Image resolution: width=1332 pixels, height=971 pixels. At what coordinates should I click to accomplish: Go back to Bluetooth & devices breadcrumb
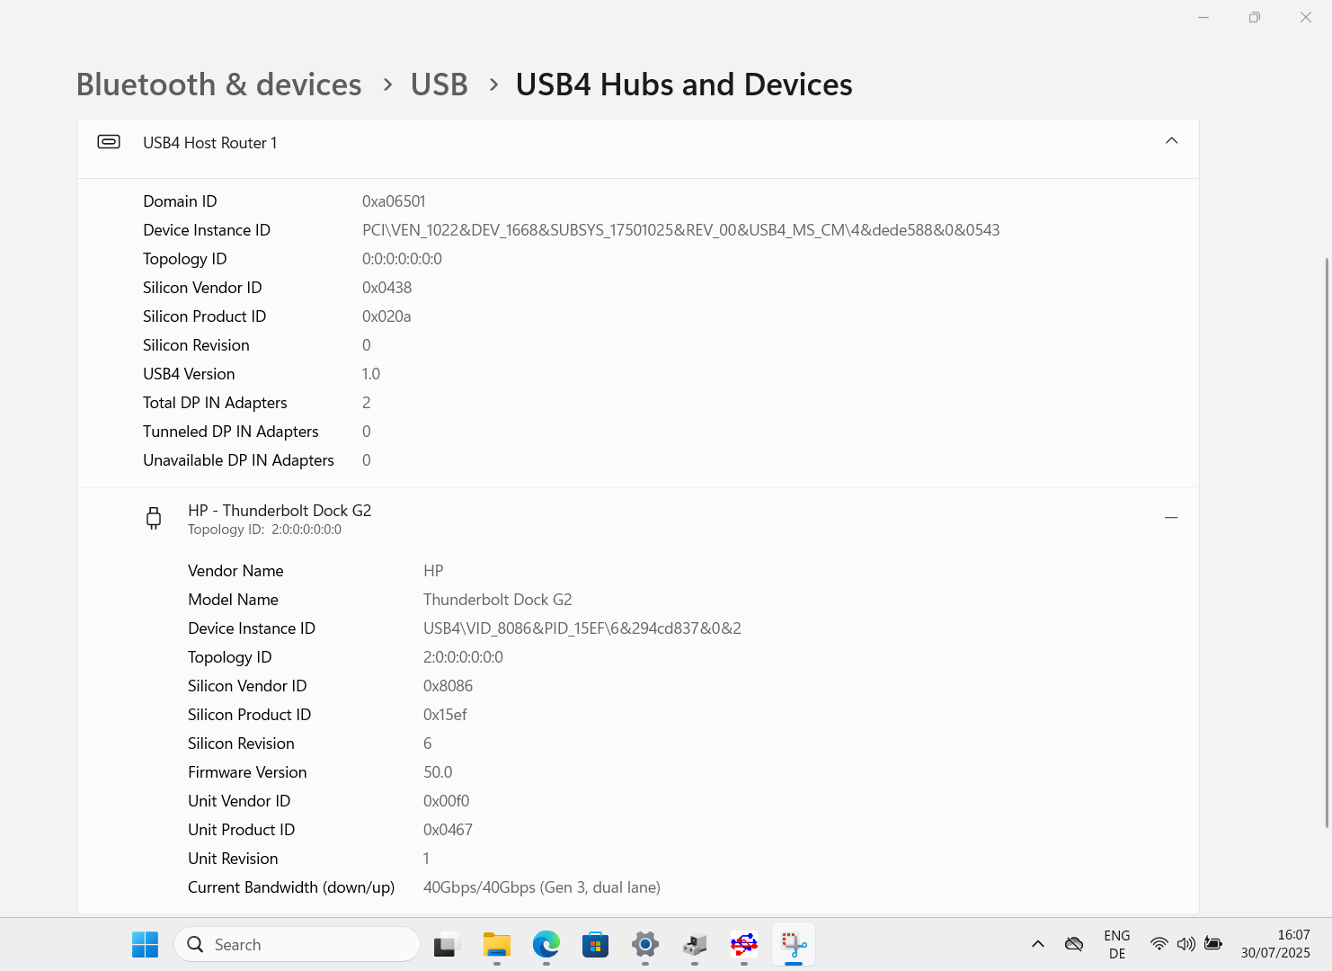click(x=218, y=85)
